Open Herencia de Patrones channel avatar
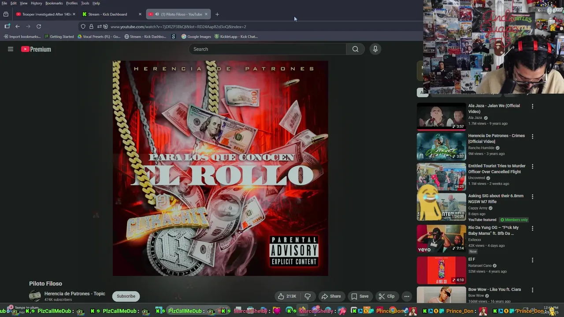Viewport: 564px width, 317px height. 35,296
